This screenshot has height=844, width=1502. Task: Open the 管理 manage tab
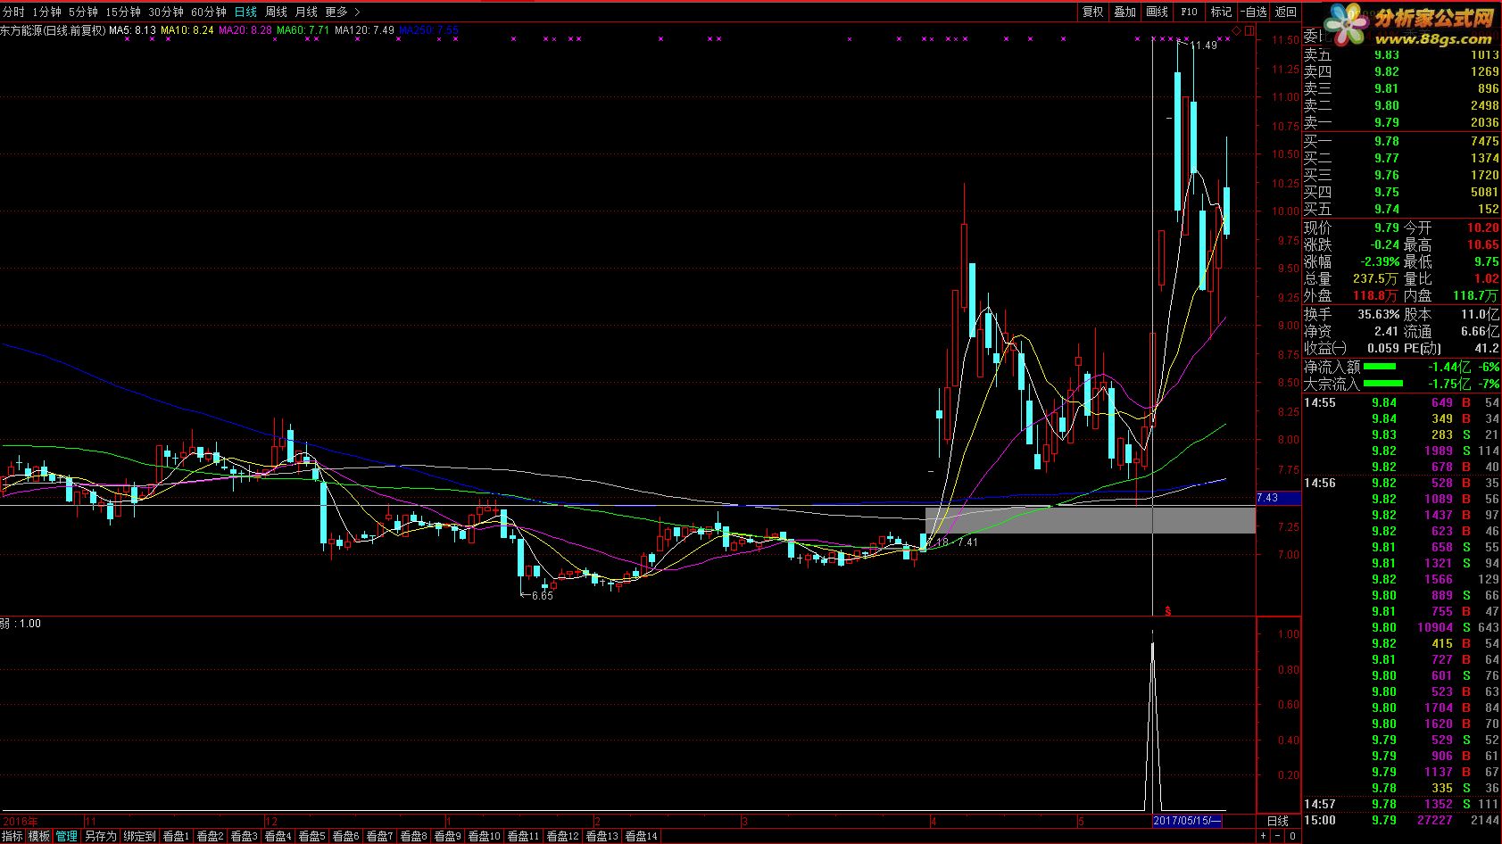click(x=66, y=836)
